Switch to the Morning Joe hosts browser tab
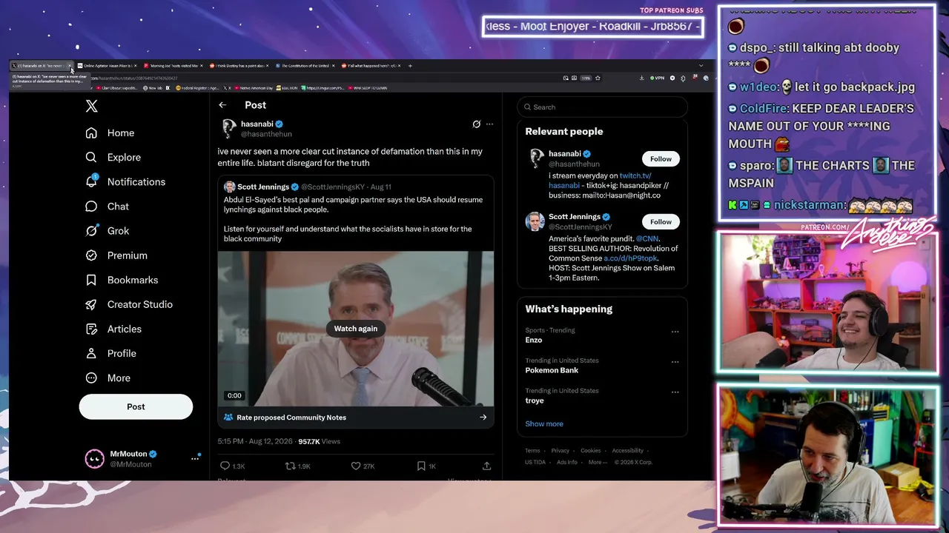949x533 pixels. (x=173, y=66)
